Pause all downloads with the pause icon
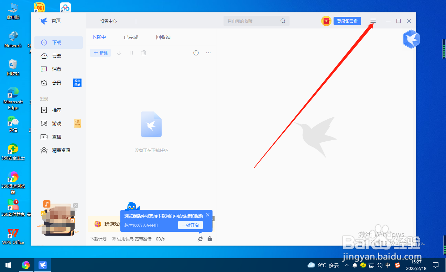This screenshot has width=446, height=272. (131, 52)
